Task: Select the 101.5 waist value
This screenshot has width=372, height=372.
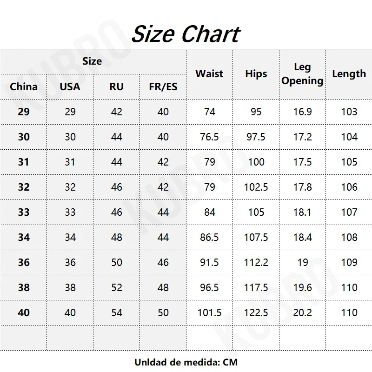Action: tap(210, 312)
